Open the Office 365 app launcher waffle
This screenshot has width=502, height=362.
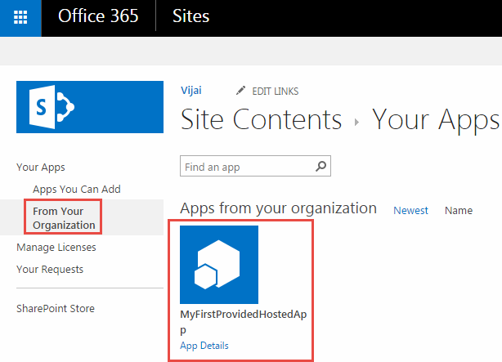[20, 17]
